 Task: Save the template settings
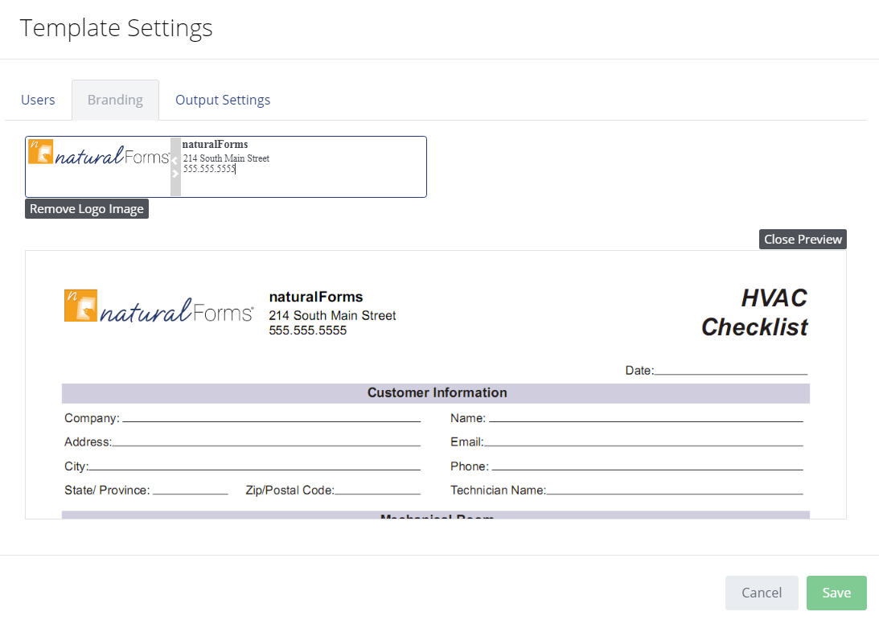[x=836, y=593]
